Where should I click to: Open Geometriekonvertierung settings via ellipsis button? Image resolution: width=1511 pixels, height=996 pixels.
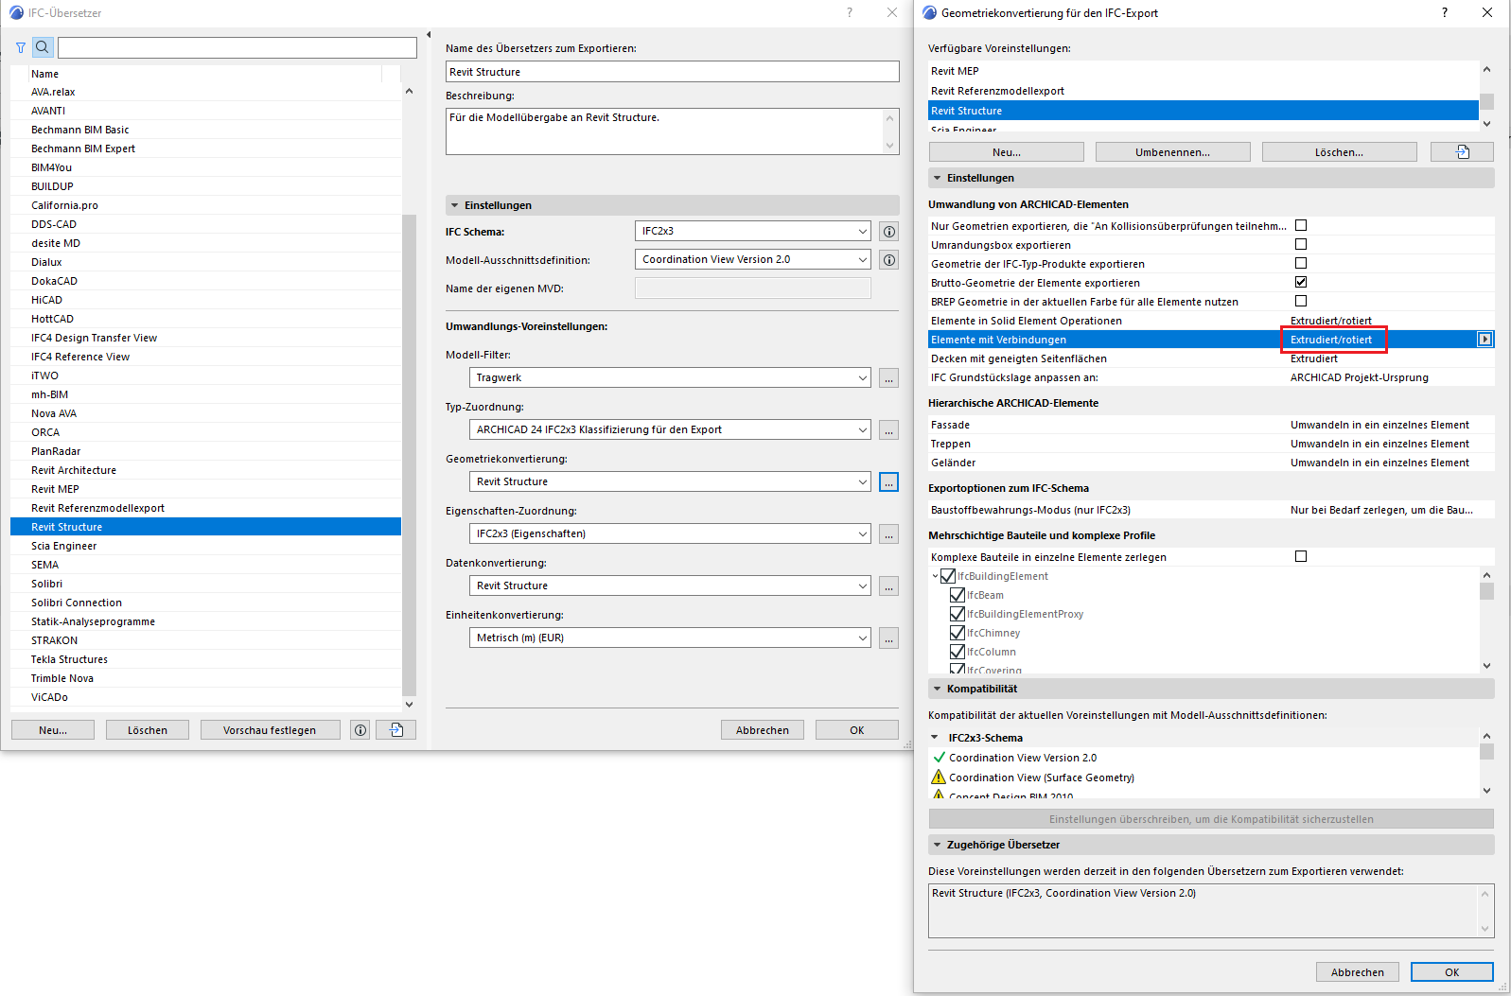point(888,482)
